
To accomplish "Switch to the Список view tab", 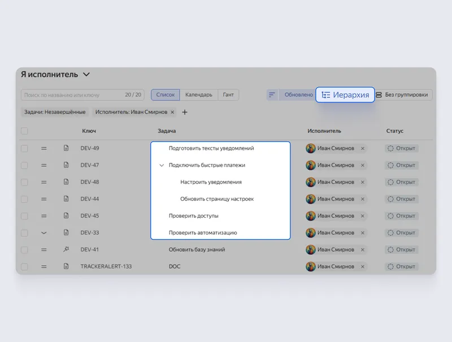I will (x=166, y=94).
